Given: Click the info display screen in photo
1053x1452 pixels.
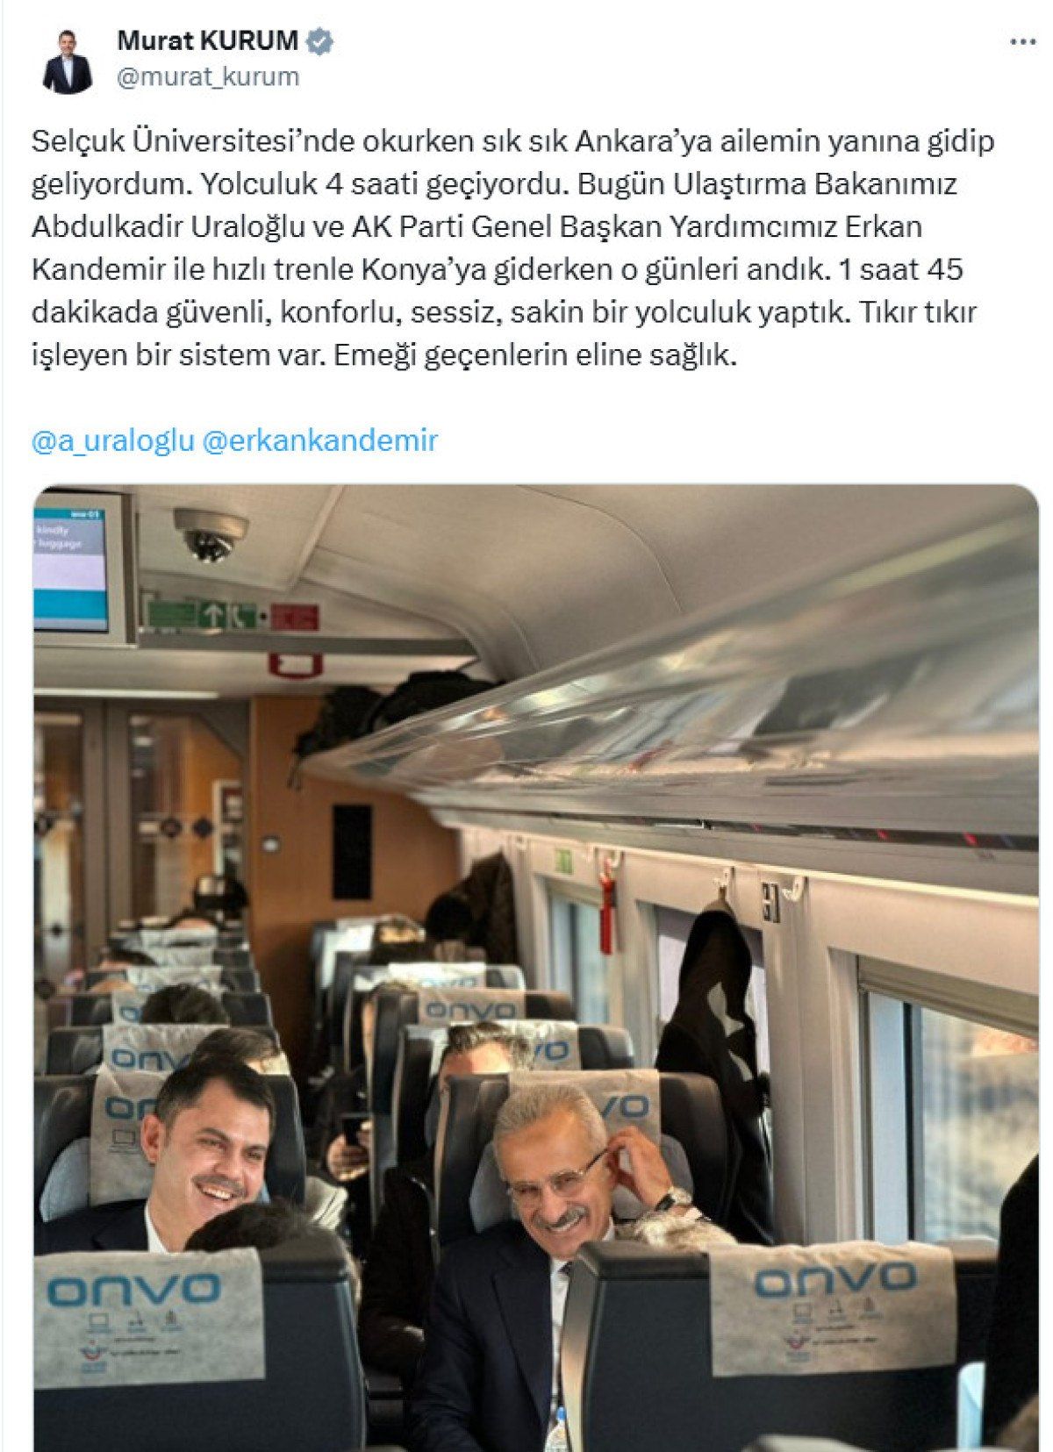Looking at the screenshot, I should 72,566.
